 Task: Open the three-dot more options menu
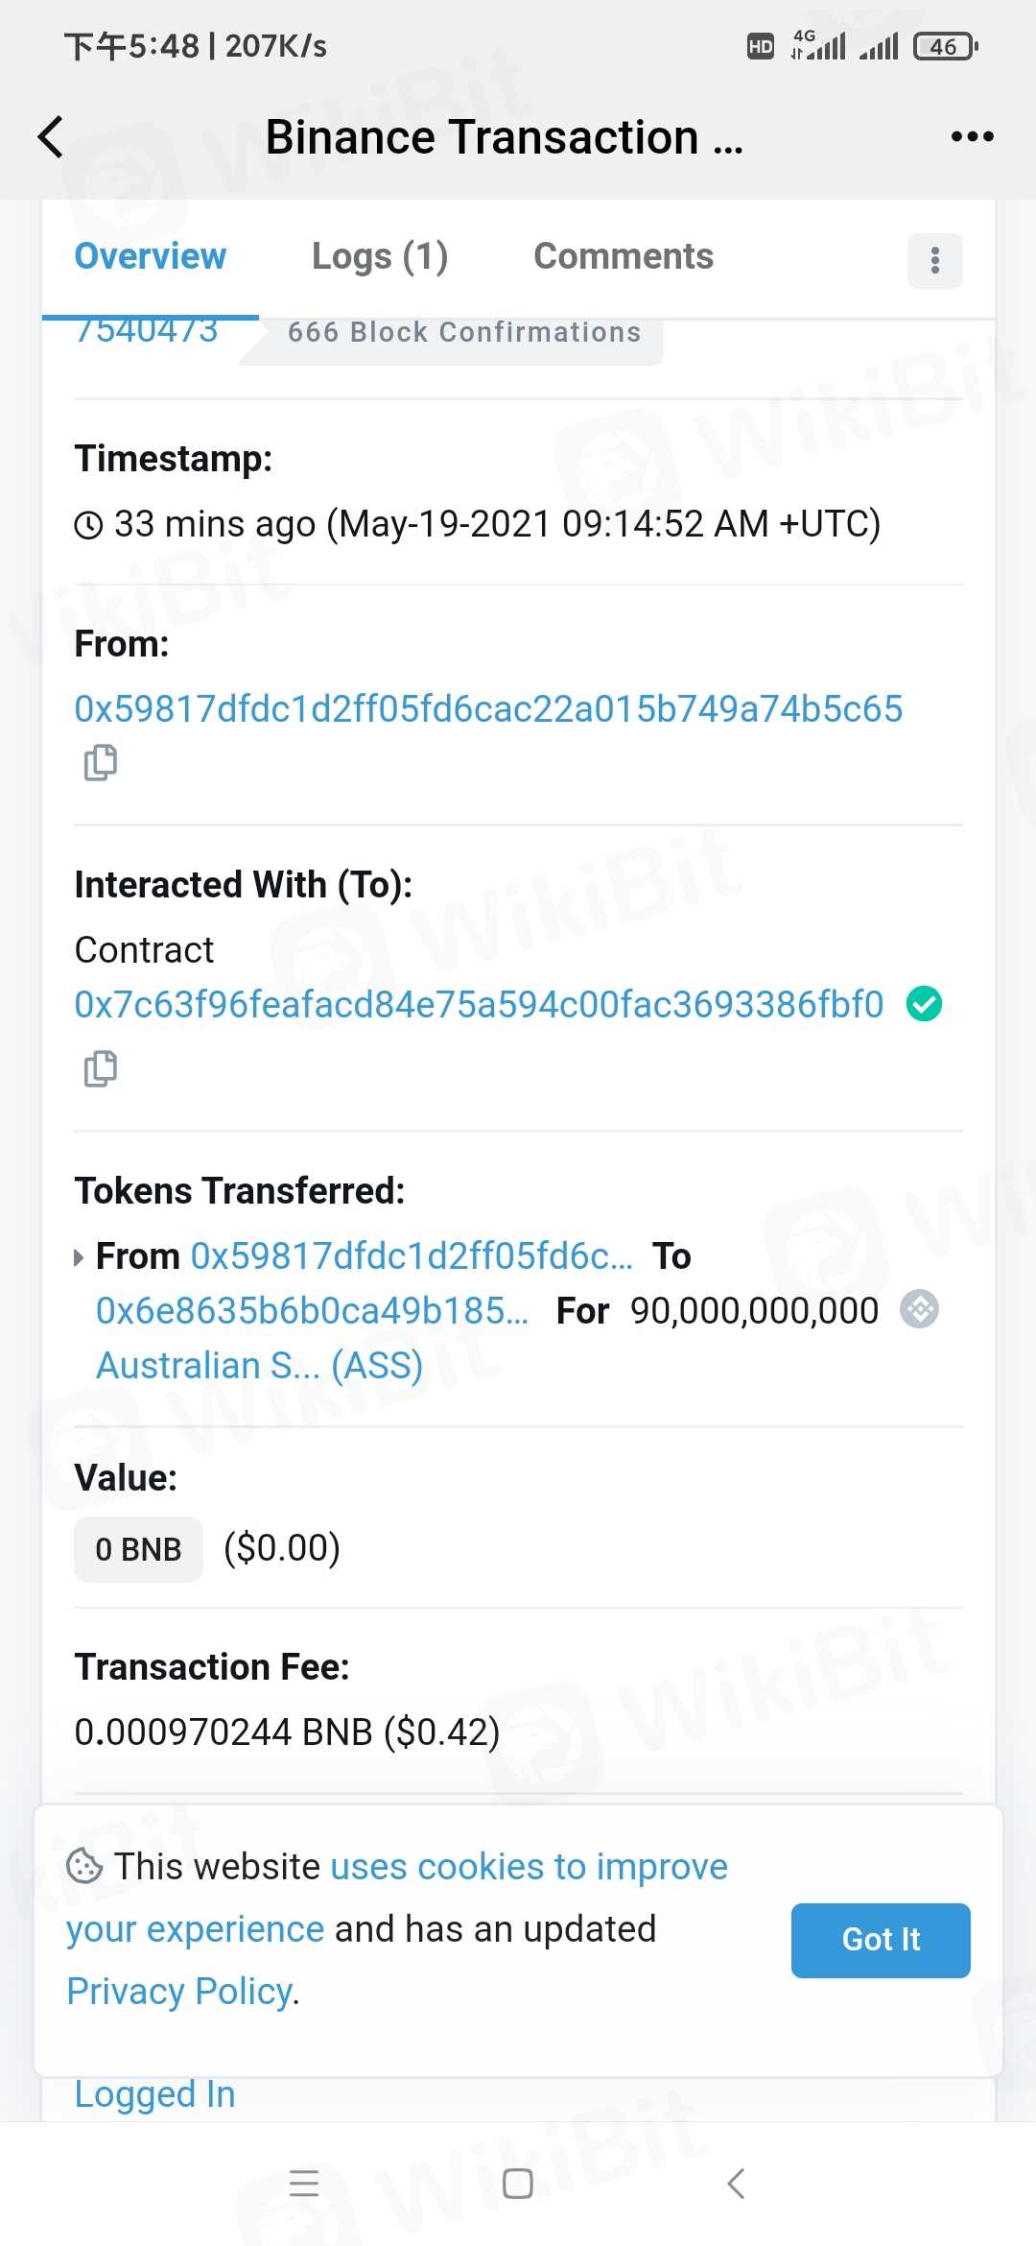click(x=972, y=137)
